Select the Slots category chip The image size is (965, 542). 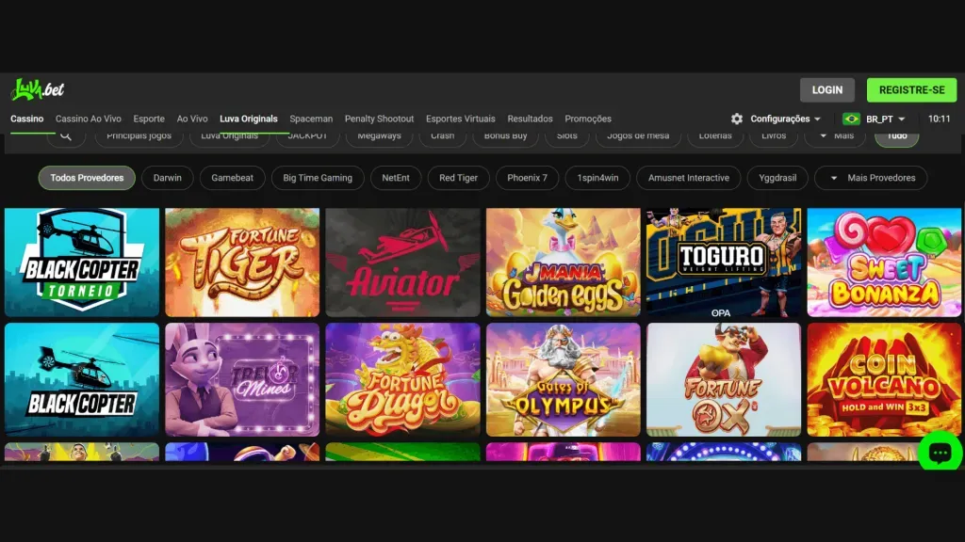(x=567, y=135)
